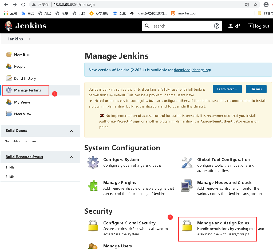The width and height of the screenshot is (273, 249).
Task: Click the Configure Global Security padlock icon
Action: click(x=93, y=225)
